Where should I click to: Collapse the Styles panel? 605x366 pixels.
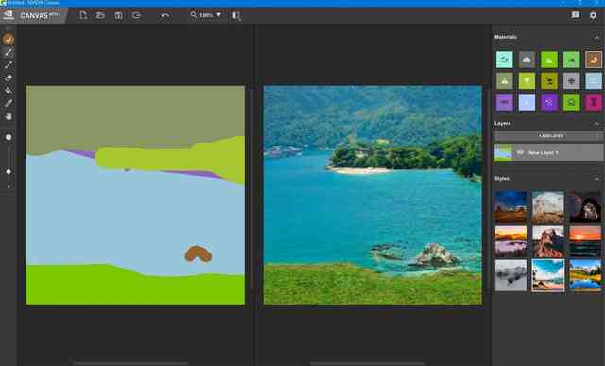[x=596, y=179]
